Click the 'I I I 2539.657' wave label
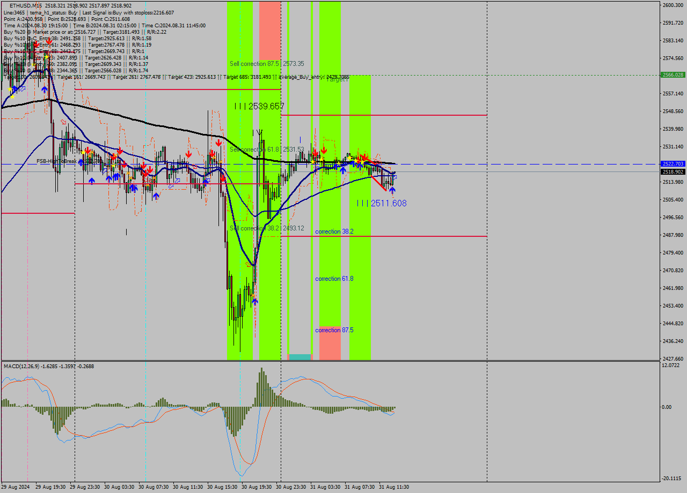This screenshot has width=687, height=493. [x=259, y=106]
